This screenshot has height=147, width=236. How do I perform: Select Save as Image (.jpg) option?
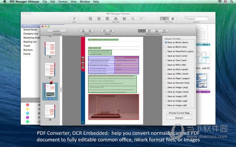(176, 101)
